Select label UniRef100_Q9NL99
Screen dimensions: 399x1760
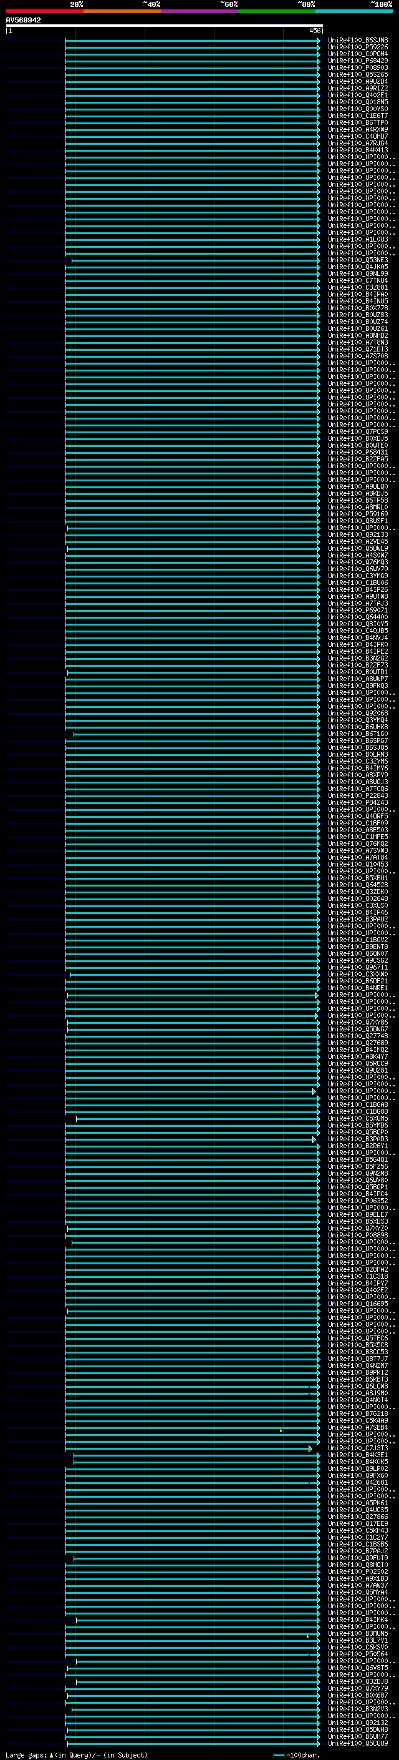coord(358,274)
